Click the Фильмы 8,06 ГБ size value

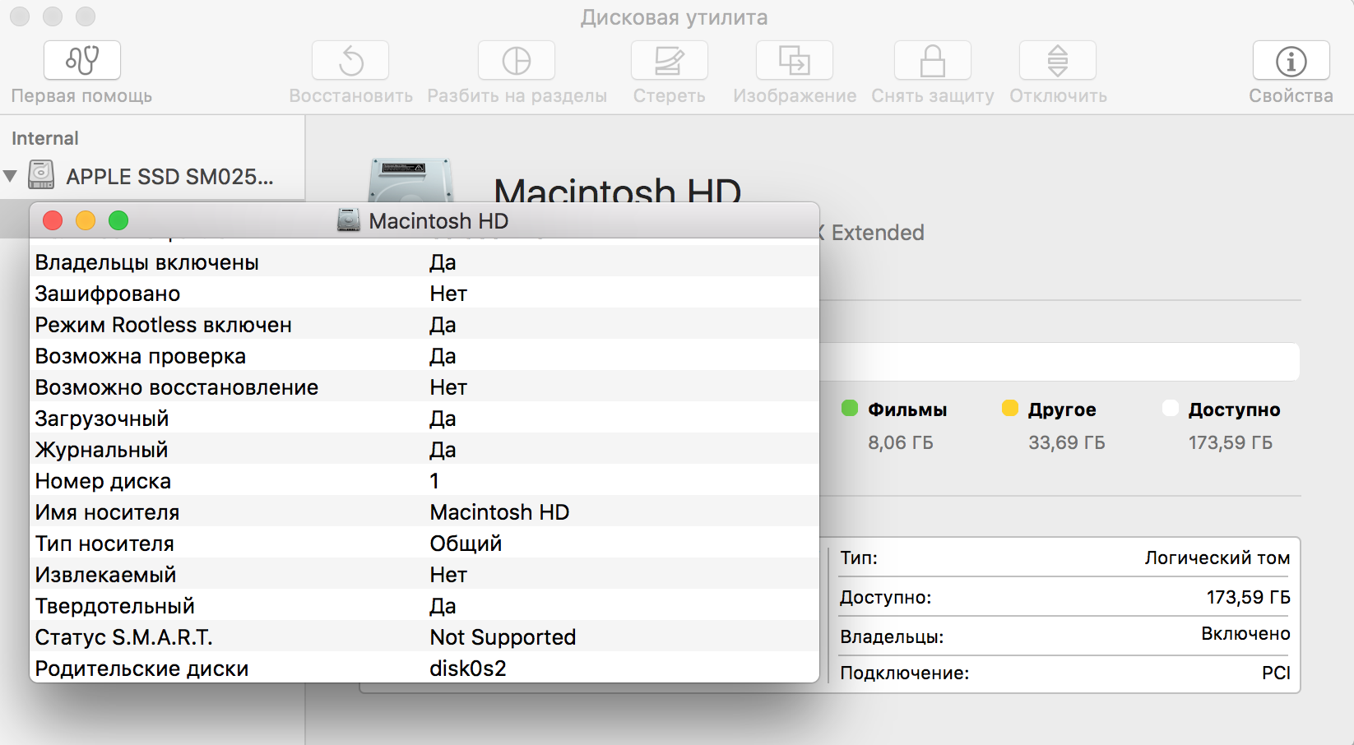(901, 442)
